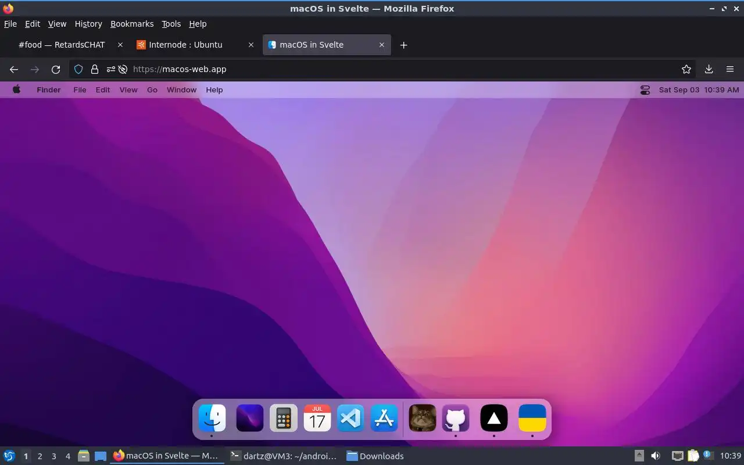Close the macOS in Svelte tab
744x465 pixels.
382,45
